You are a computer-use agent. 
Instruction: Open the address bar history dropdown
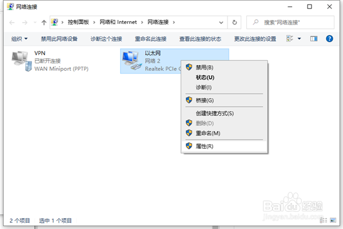tap(221, 22)
